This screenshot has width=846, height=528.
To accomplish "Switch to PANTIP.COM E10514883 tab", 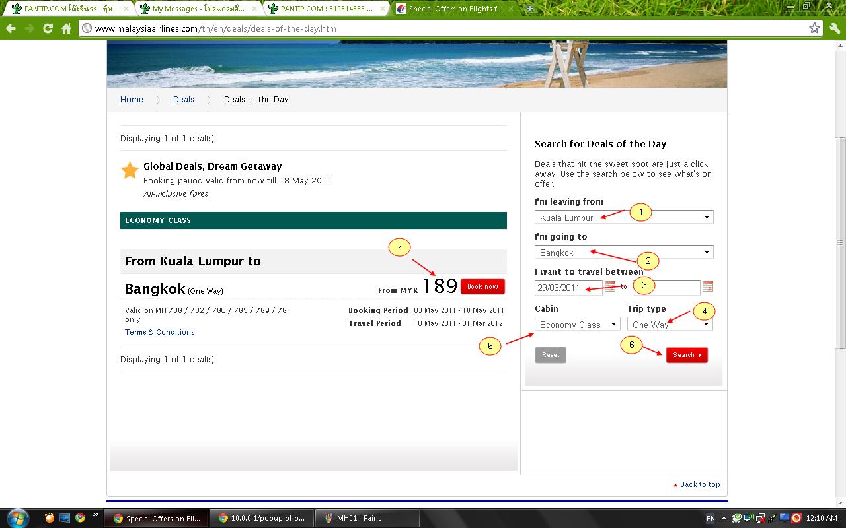I will (326, 9).
